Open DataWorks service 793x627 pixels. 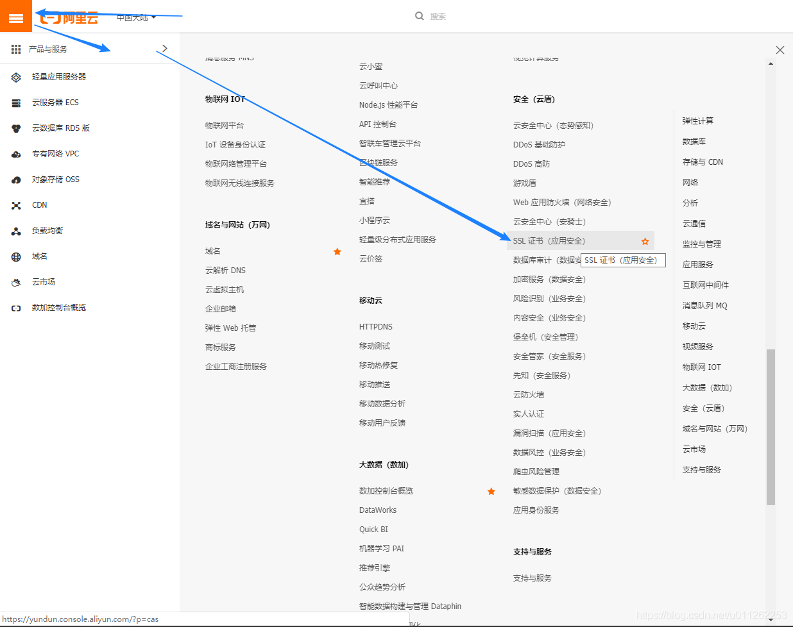click(378, 510)
